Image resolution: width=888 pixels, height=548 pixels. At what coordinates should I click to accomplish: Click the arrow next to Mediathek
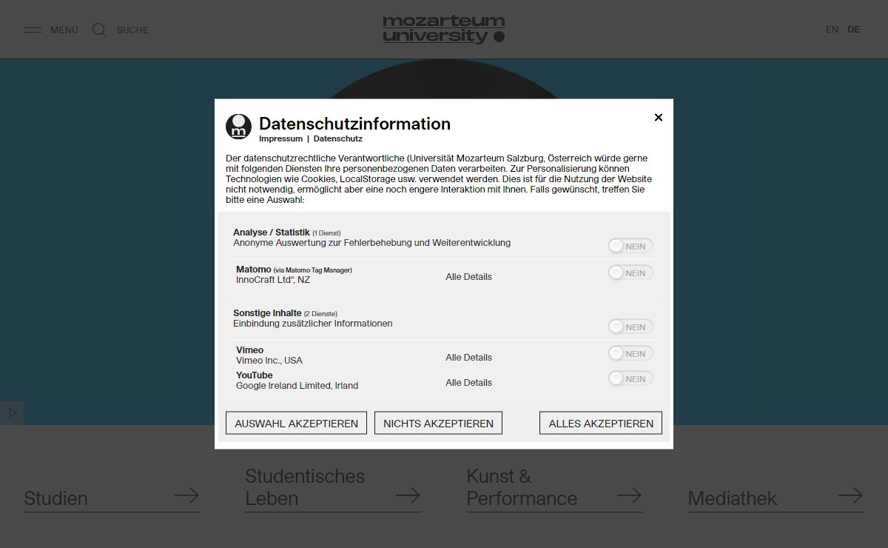(851, 495)
